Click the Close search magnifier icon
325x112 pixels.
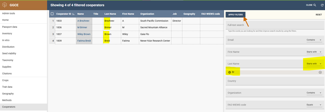(x=315, y=5)
